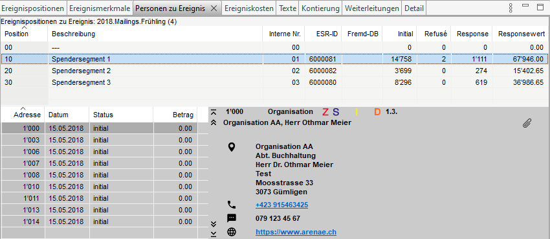Click the telephone handset icon
Image resolution: width=550 pixels, height=239 pixels.
[232, 205]
